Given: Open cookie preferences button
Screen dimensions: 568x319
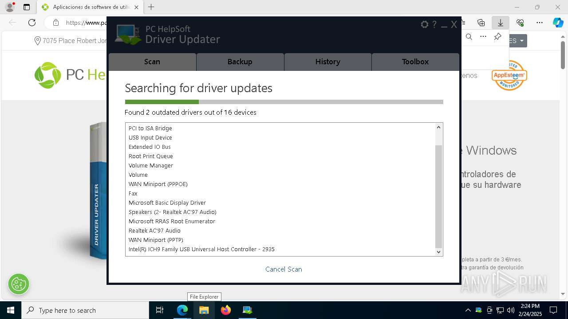Looking at the screenshot, I should (19, 284).
